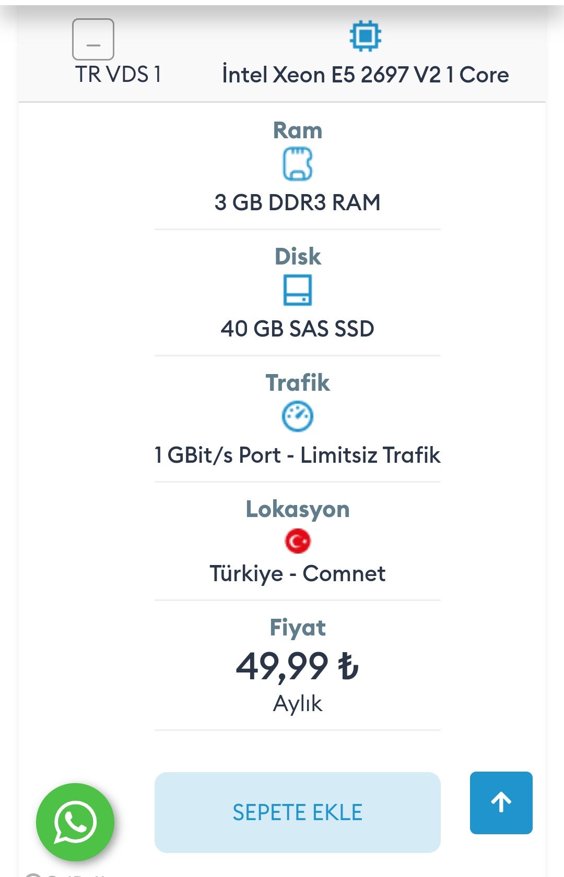Click the 40 GB SAS SSD text
Viewport: 564px width, 877px height.
(297, 329)
